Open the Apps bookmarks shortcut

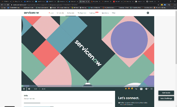pos(3,8)
